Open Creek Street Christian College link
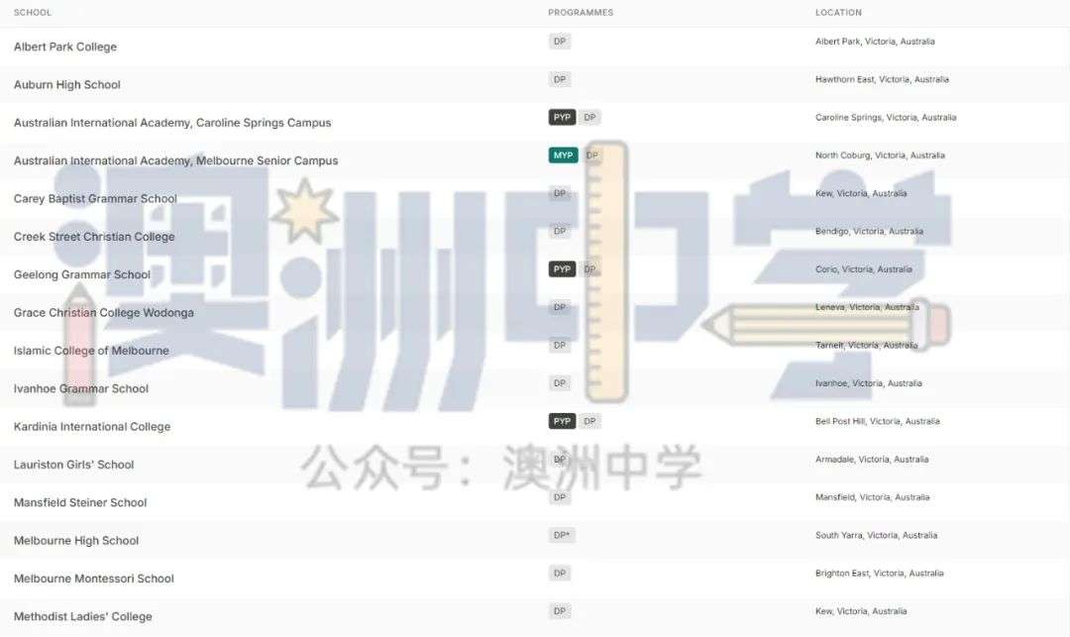The height and width of the screenshot is (637, 1070). pyautogui.click(x=94, y=237)
